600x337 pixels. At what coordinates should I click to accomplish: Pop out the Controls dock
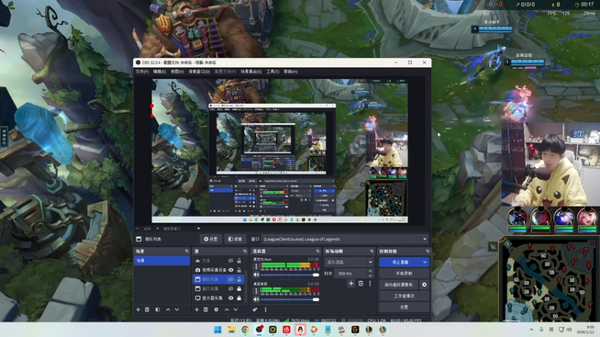tap(427, 251)
